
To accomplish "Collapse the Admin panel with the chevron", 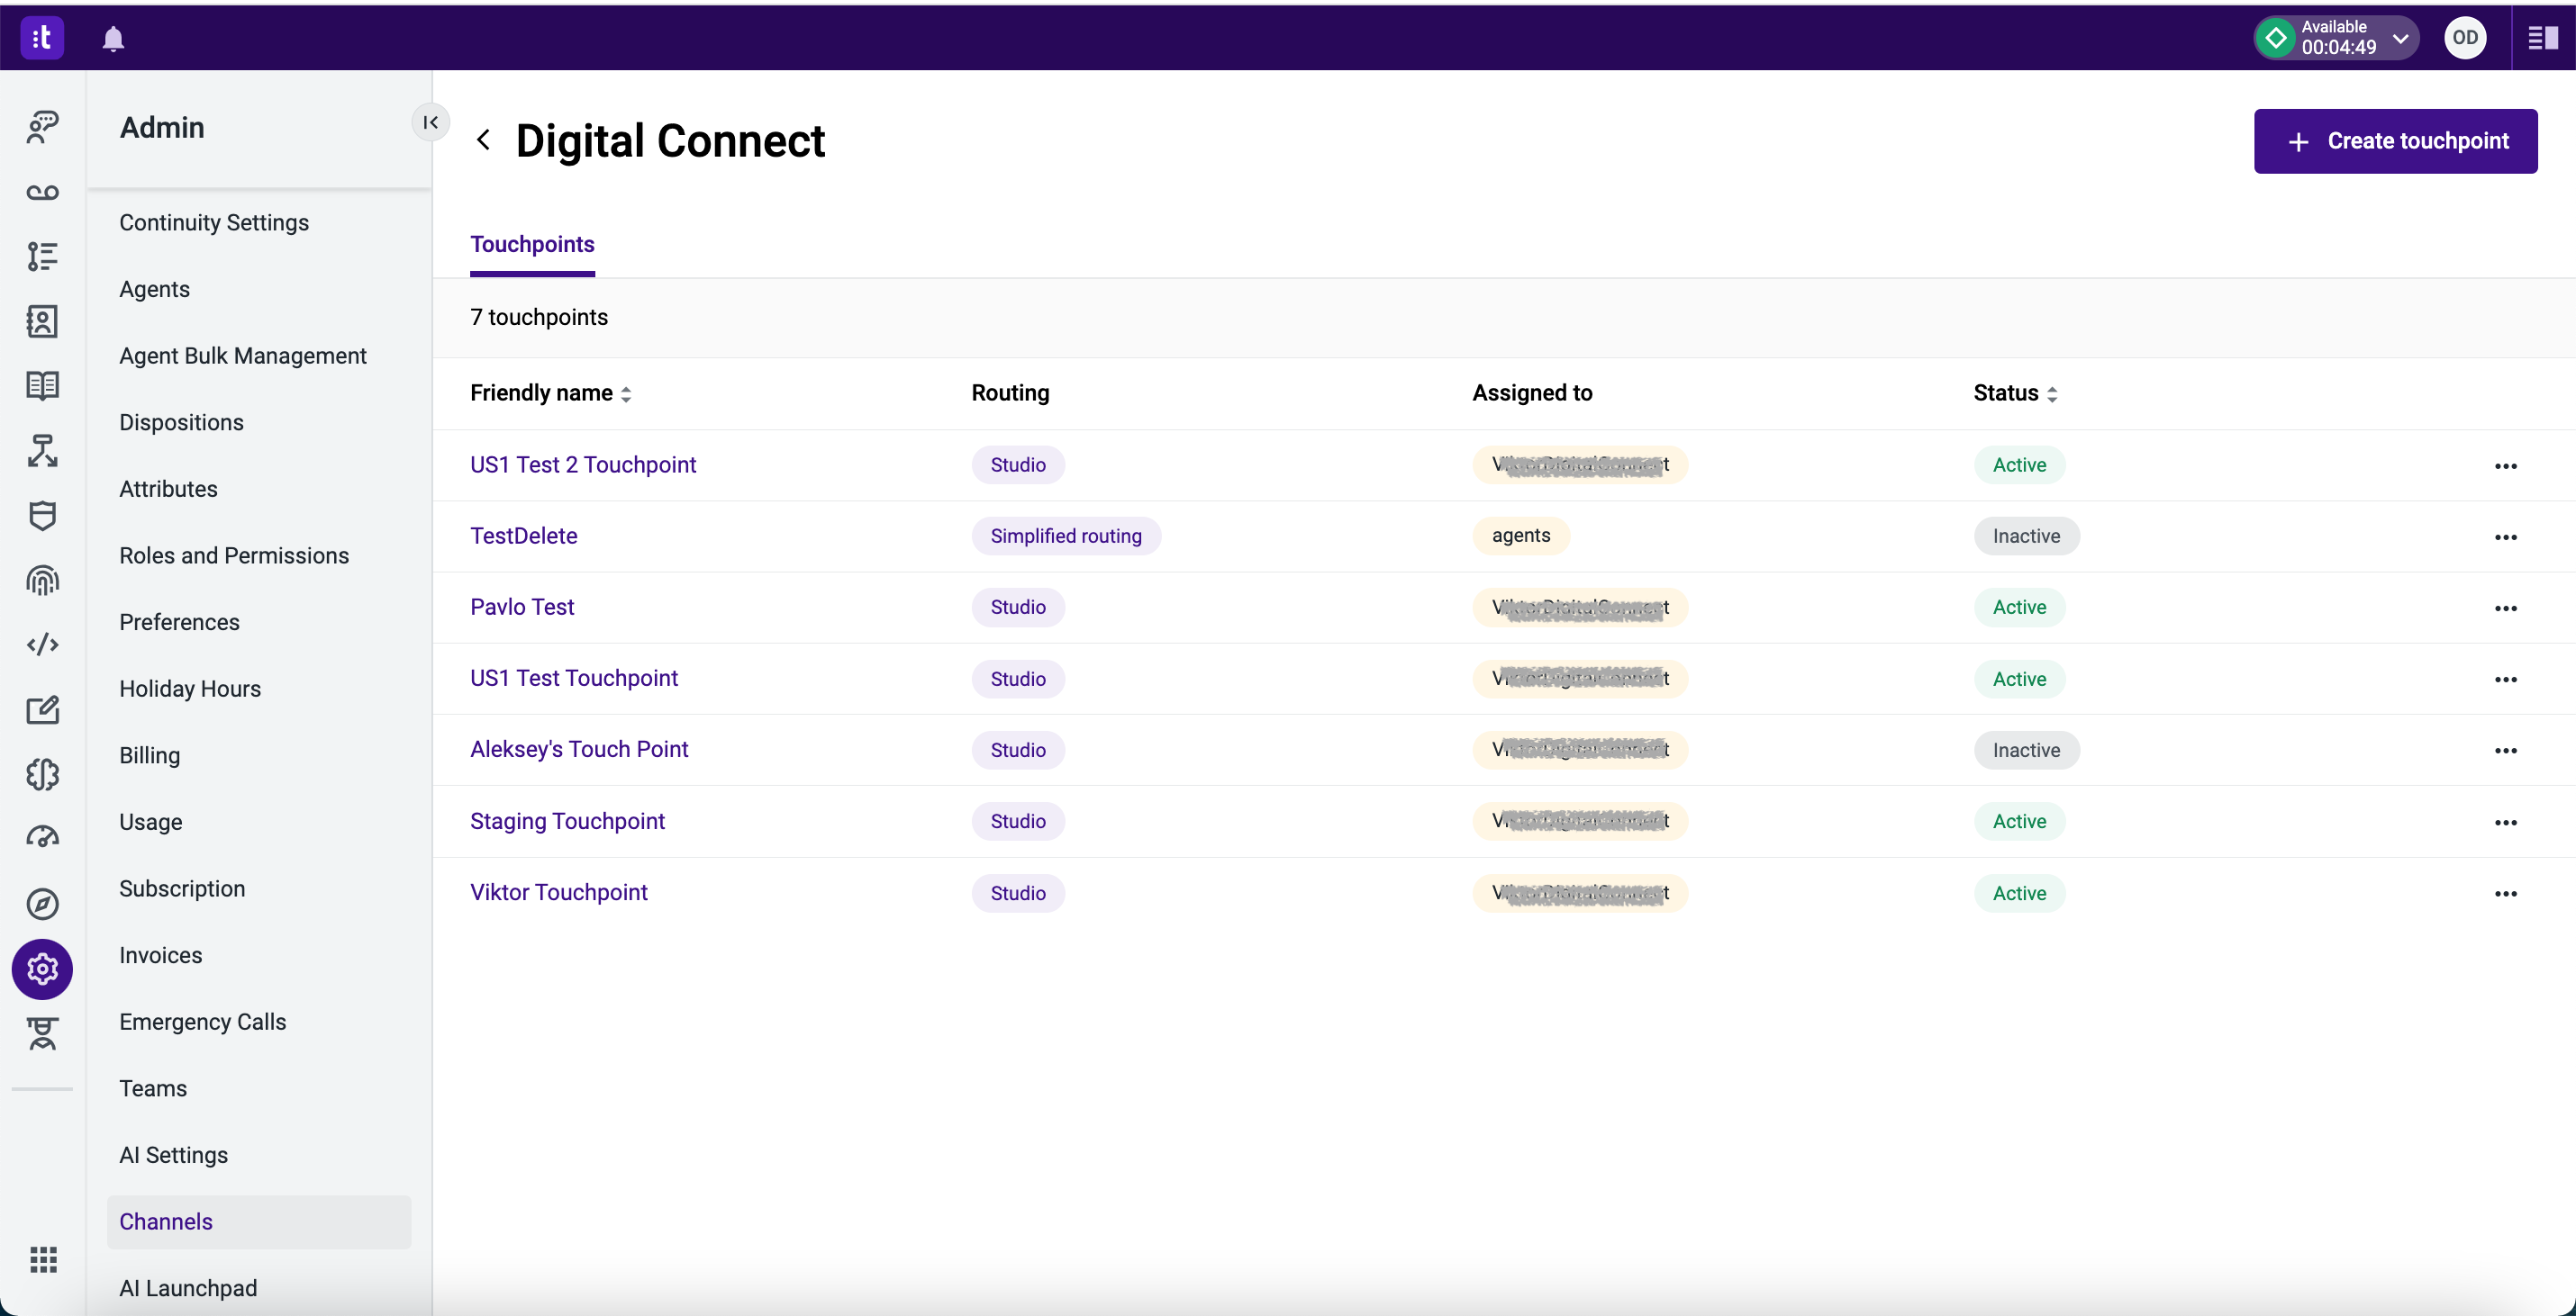I will (430, 123).
